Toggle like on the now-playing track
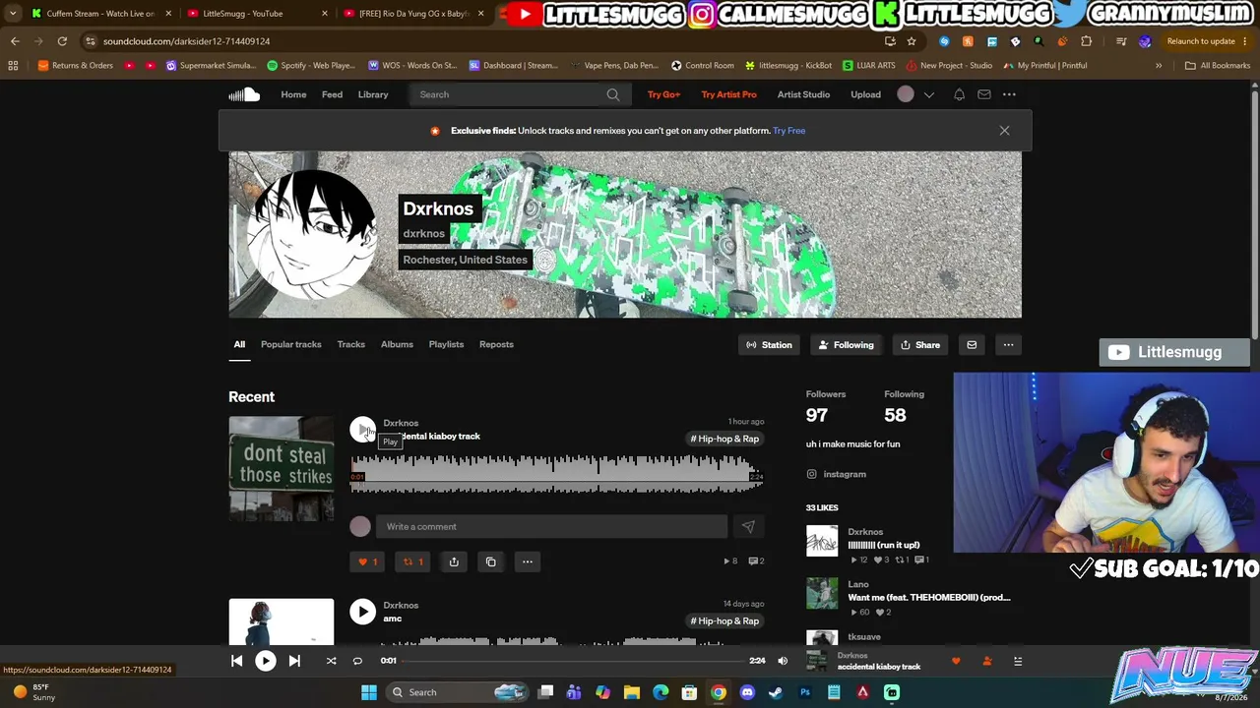 pos(956,662)
